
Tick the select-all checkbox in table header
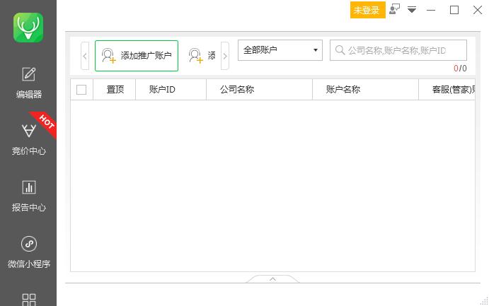tap(81, 90)
